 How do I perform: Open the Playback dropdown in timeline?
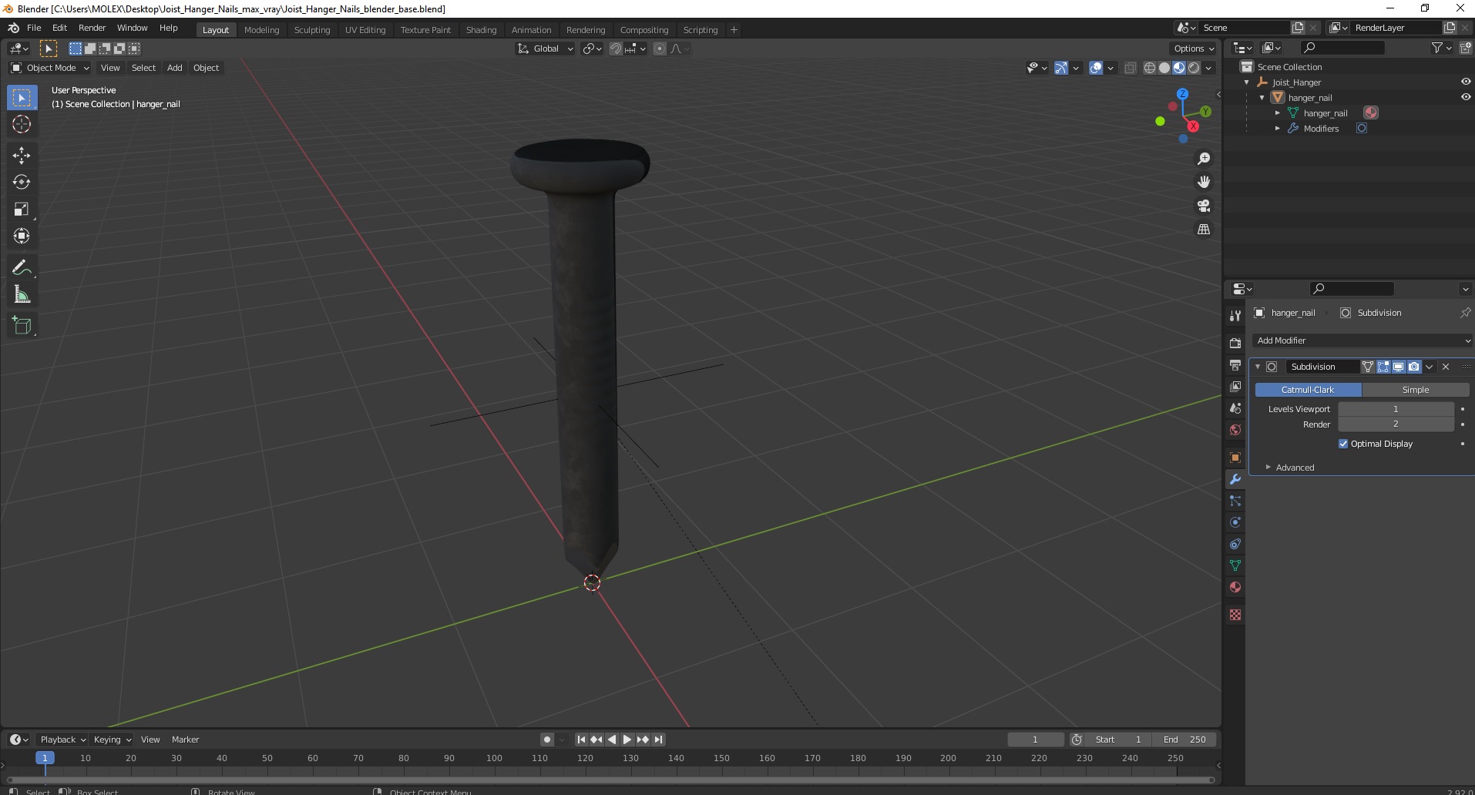62,740
